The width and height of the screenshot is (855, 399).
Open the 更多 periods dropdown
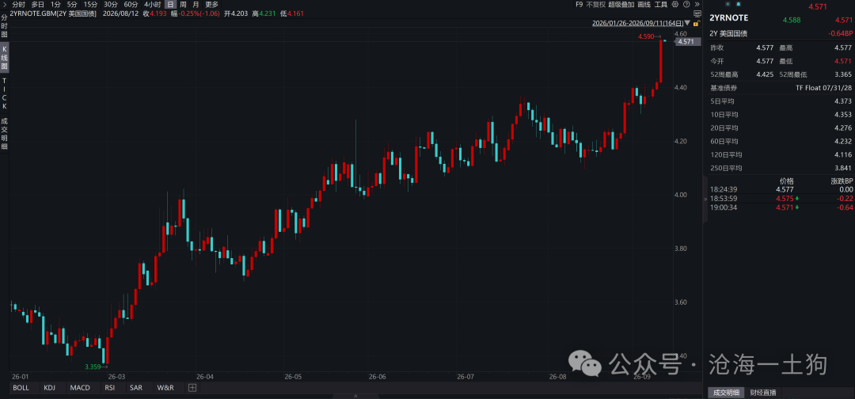pyautogui.click(x=211, y=5)
